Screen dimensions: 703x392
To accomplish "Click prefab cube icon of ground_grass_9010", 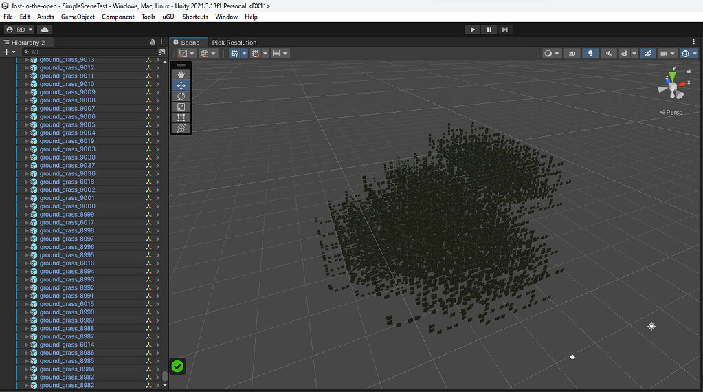I will (x=34, y=84).
